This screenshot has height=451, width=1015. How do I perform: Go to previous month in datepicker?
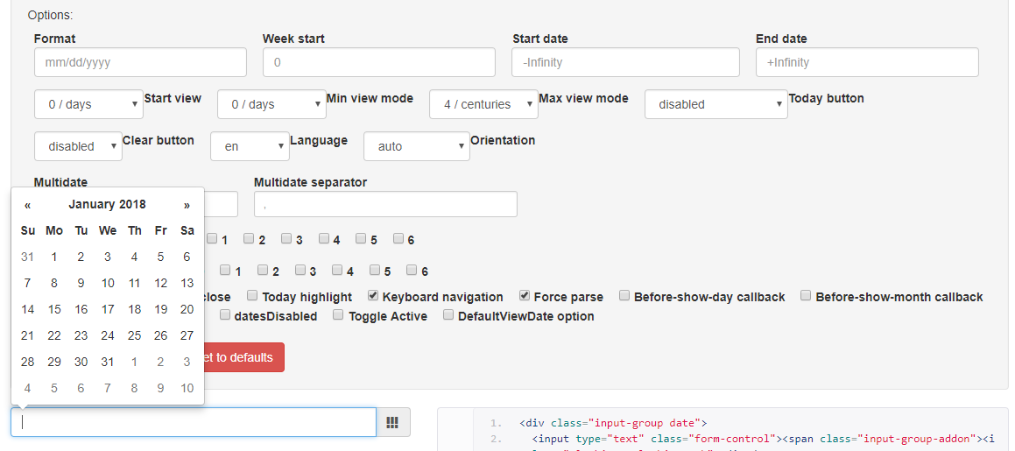point(28,205)
